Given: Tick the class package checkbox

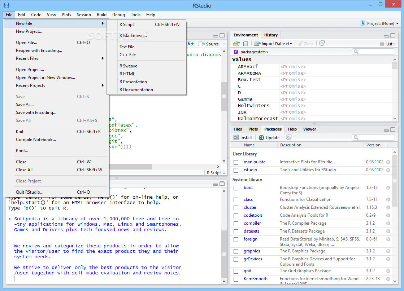Looking at the screenshot, I should 236,200.
